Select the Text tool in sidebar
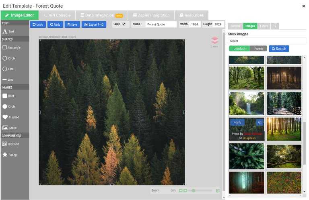 point(9,31)
